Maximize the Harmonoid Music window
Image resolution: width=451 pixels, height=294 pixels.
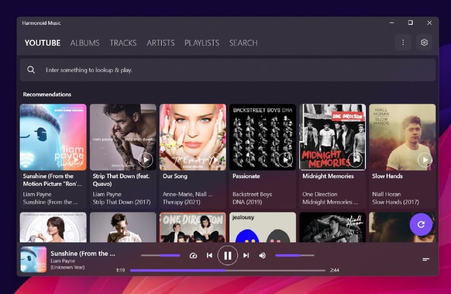410,23
